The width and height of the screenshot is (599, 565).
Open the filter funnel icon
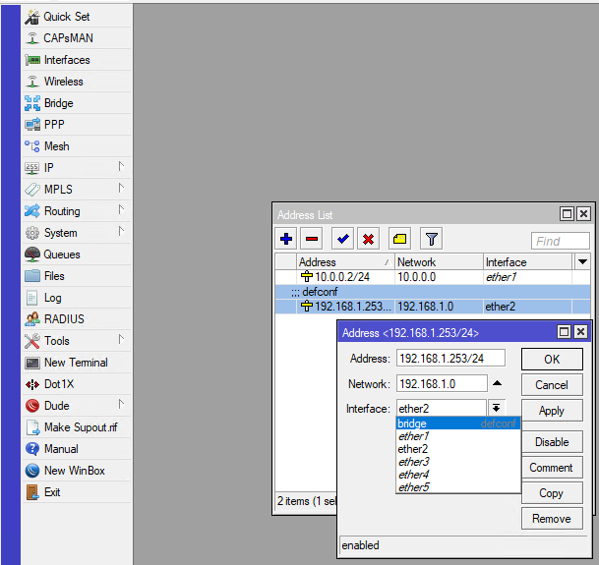pyautogui.click(x=431, y=239)
